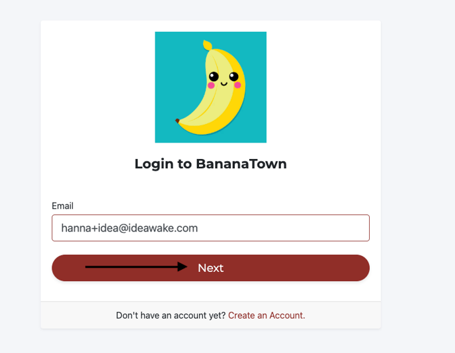Click the Email field label
This screenshot has height=353, width=455.
tap(62, 206)
